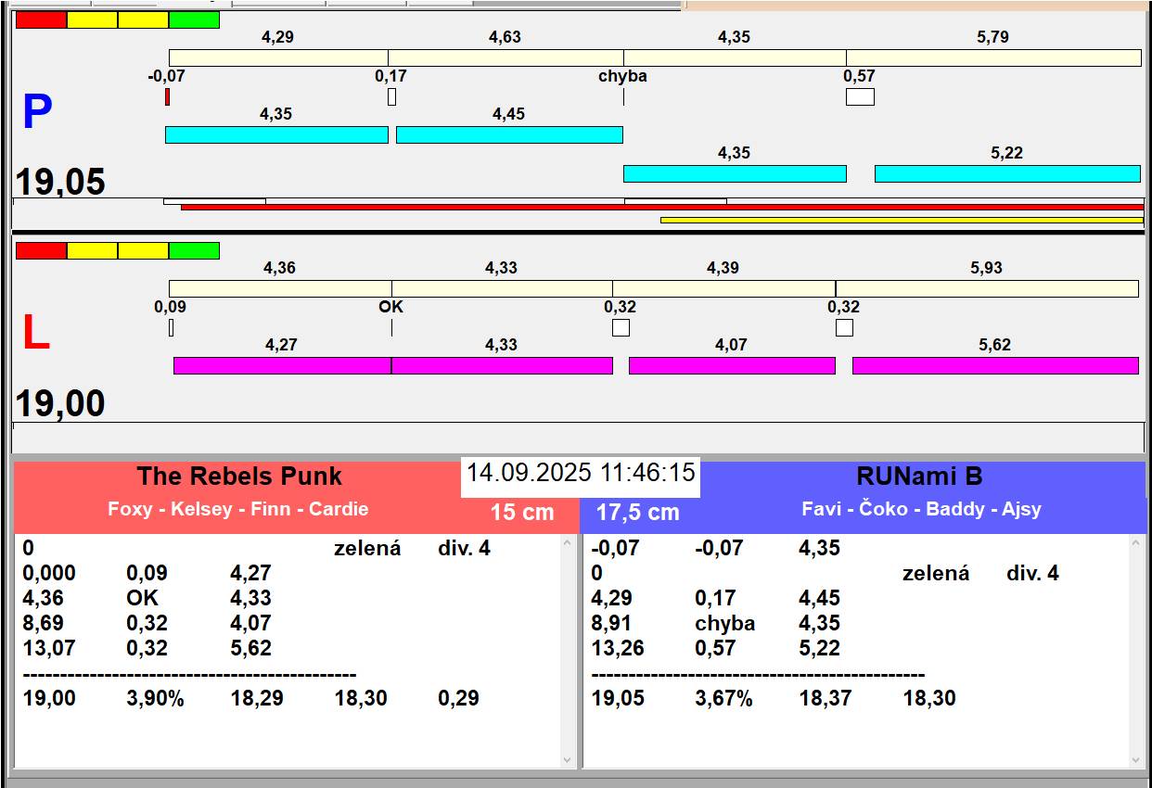The width and height of the screenshot is (1152, 788).
Task: Select the RUNami B team header
Action: (919, 477)
